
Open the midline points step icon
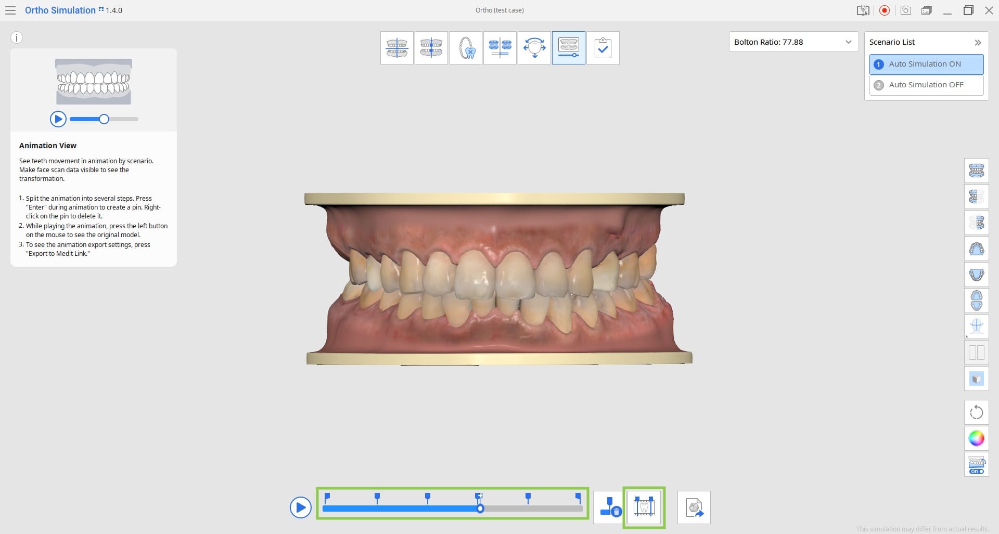[x=431, y=48]
